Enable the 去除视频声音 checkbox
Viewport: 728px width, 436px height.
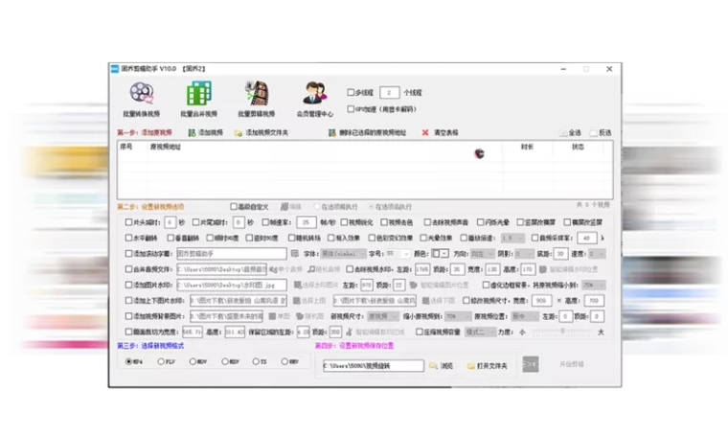pyautogui.click(x=427, y=222)
